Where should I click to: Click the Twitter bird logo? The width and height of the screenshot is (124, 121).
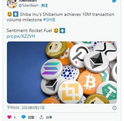pyautogui.click(x=114, y=1)
